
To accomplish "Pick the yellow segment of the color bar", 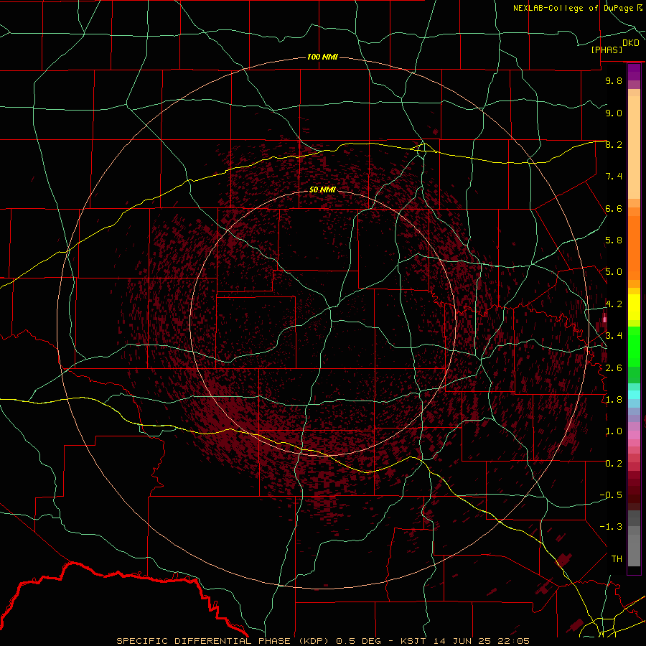I will tap(634, 307).
